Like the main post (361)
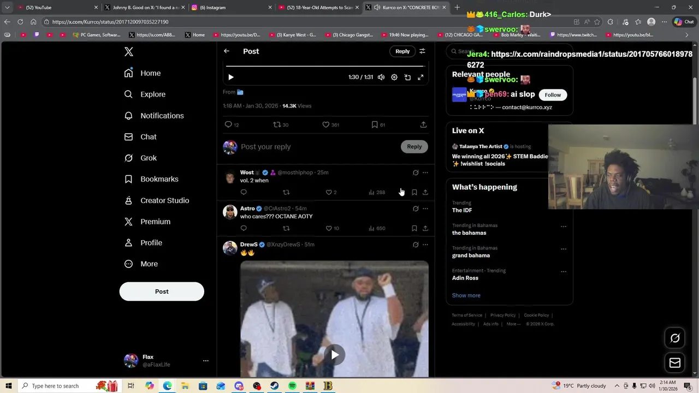The height and width of the screenshot is (393, 699). point(330,125)
